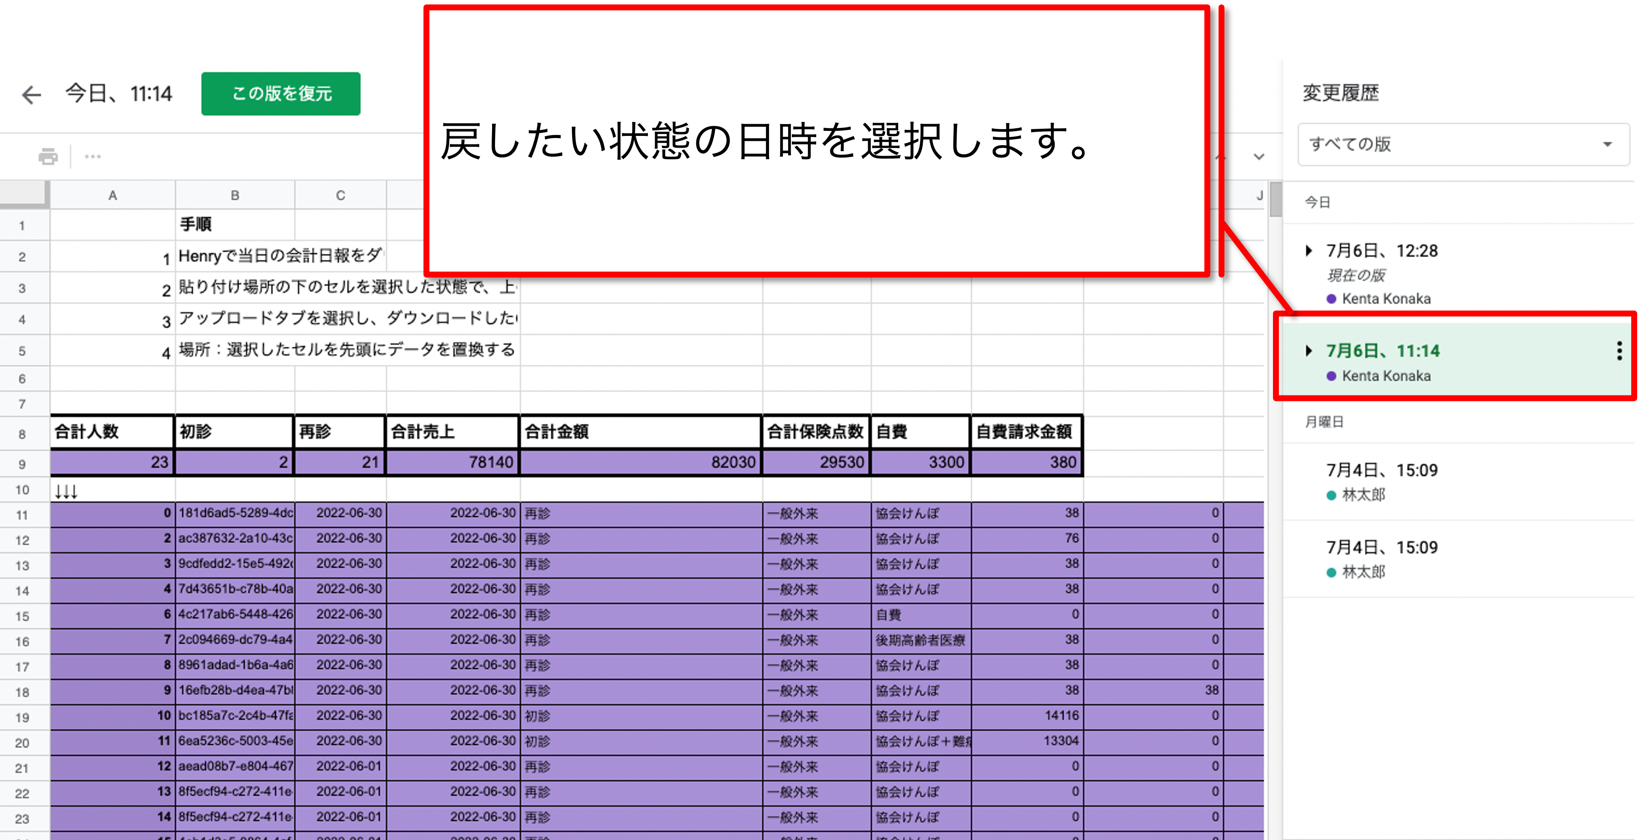Select the select-all corner of the grid

click(x=24, y=195)
